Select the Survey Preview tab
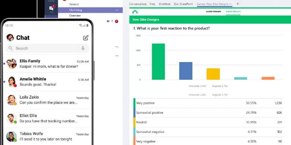 [213, 12]
